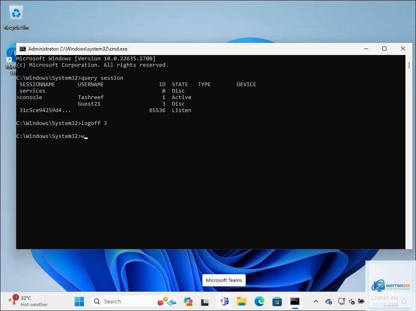Click the Microsoft Teams tooltip label
Image resolution: width=416 pixels, height=311 pixels.
(224, 280)
